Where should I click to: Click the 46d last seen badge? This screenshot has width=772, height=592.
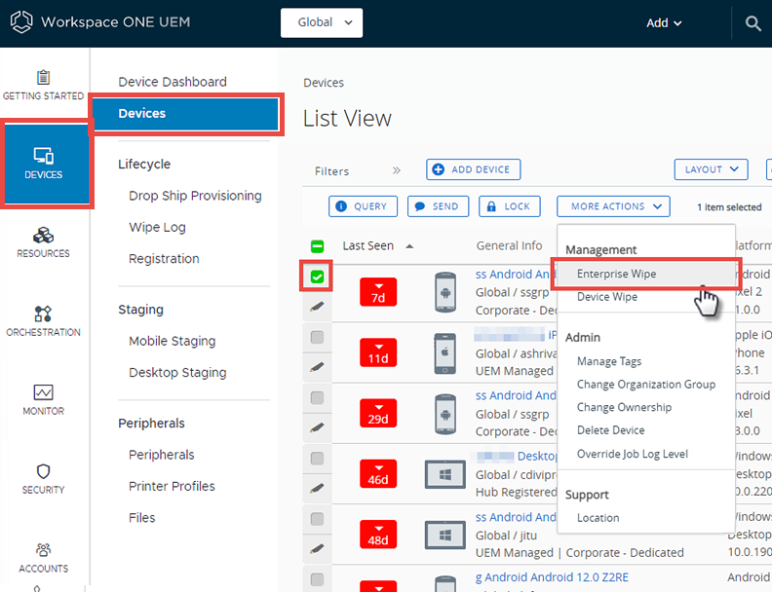[378, 473]
